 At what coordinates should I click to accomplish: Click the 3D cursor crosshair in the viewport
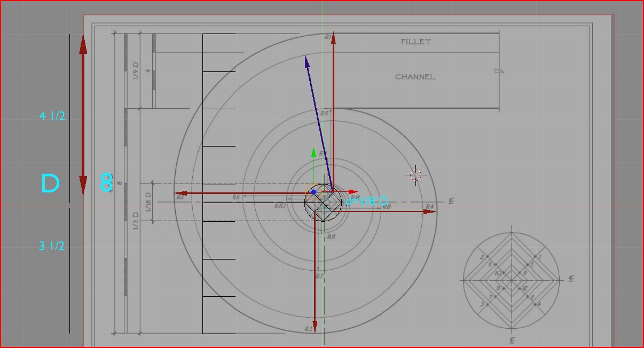click(415, 175)
